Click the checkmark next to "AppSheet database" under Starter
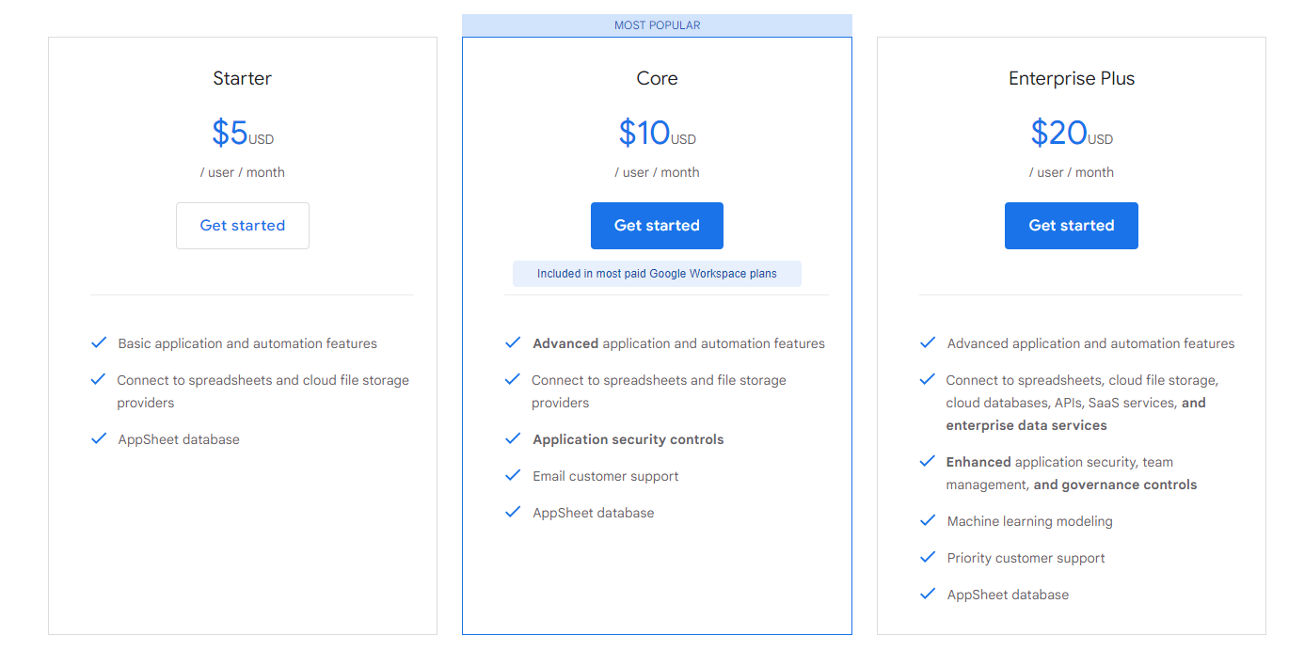Viewport: 1304px width, 667px height. tap(99, 438)
